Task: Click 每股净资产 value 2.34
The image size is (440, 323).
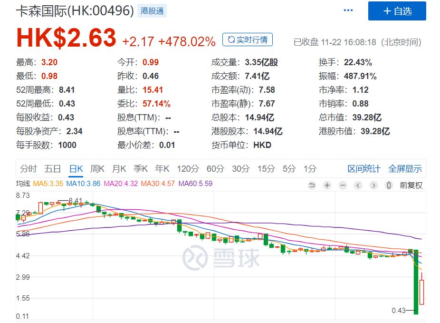Action: tap(74, 131)
